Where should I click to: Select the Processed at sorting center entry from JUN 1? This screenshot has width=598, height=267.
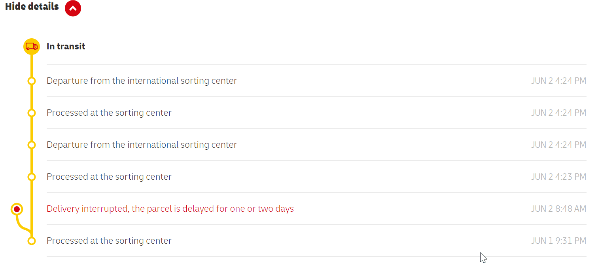pos(109,241)
